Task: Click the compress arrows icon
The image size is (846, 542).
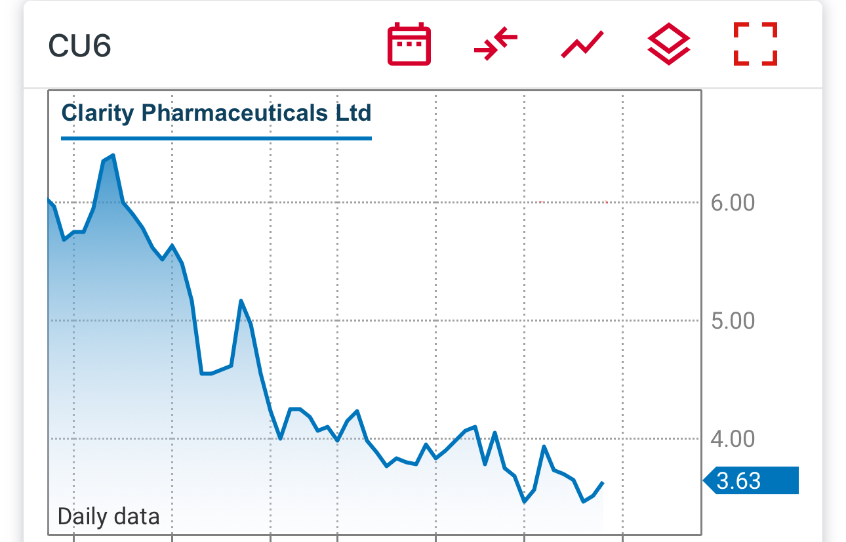Action: (x=496, y=45)
